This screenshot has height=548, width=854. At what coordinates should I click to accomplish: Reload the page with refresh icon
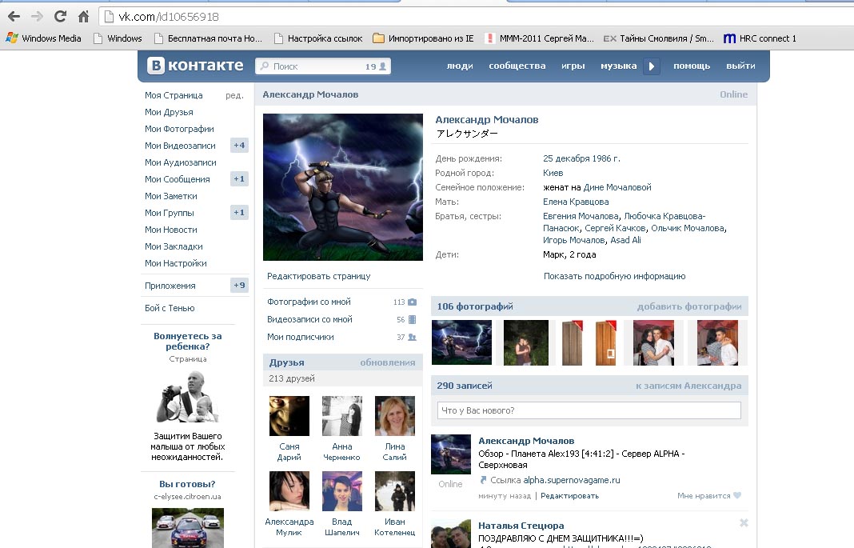tap(60, 16)
